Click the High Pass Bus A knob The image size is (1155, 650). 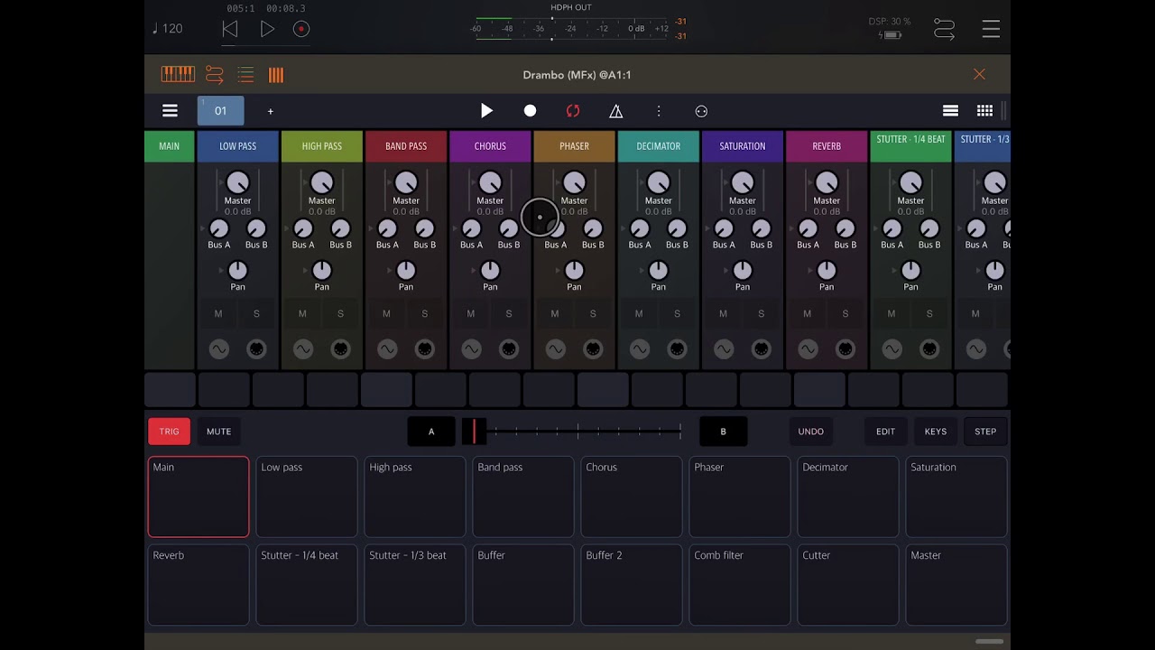point(303,228)
